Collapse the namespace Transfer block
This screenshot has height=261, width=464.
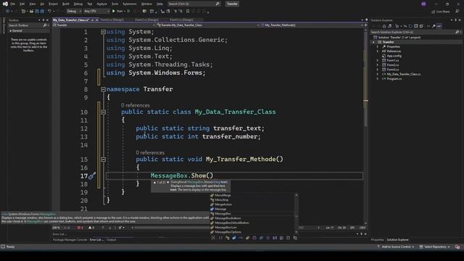103,89
